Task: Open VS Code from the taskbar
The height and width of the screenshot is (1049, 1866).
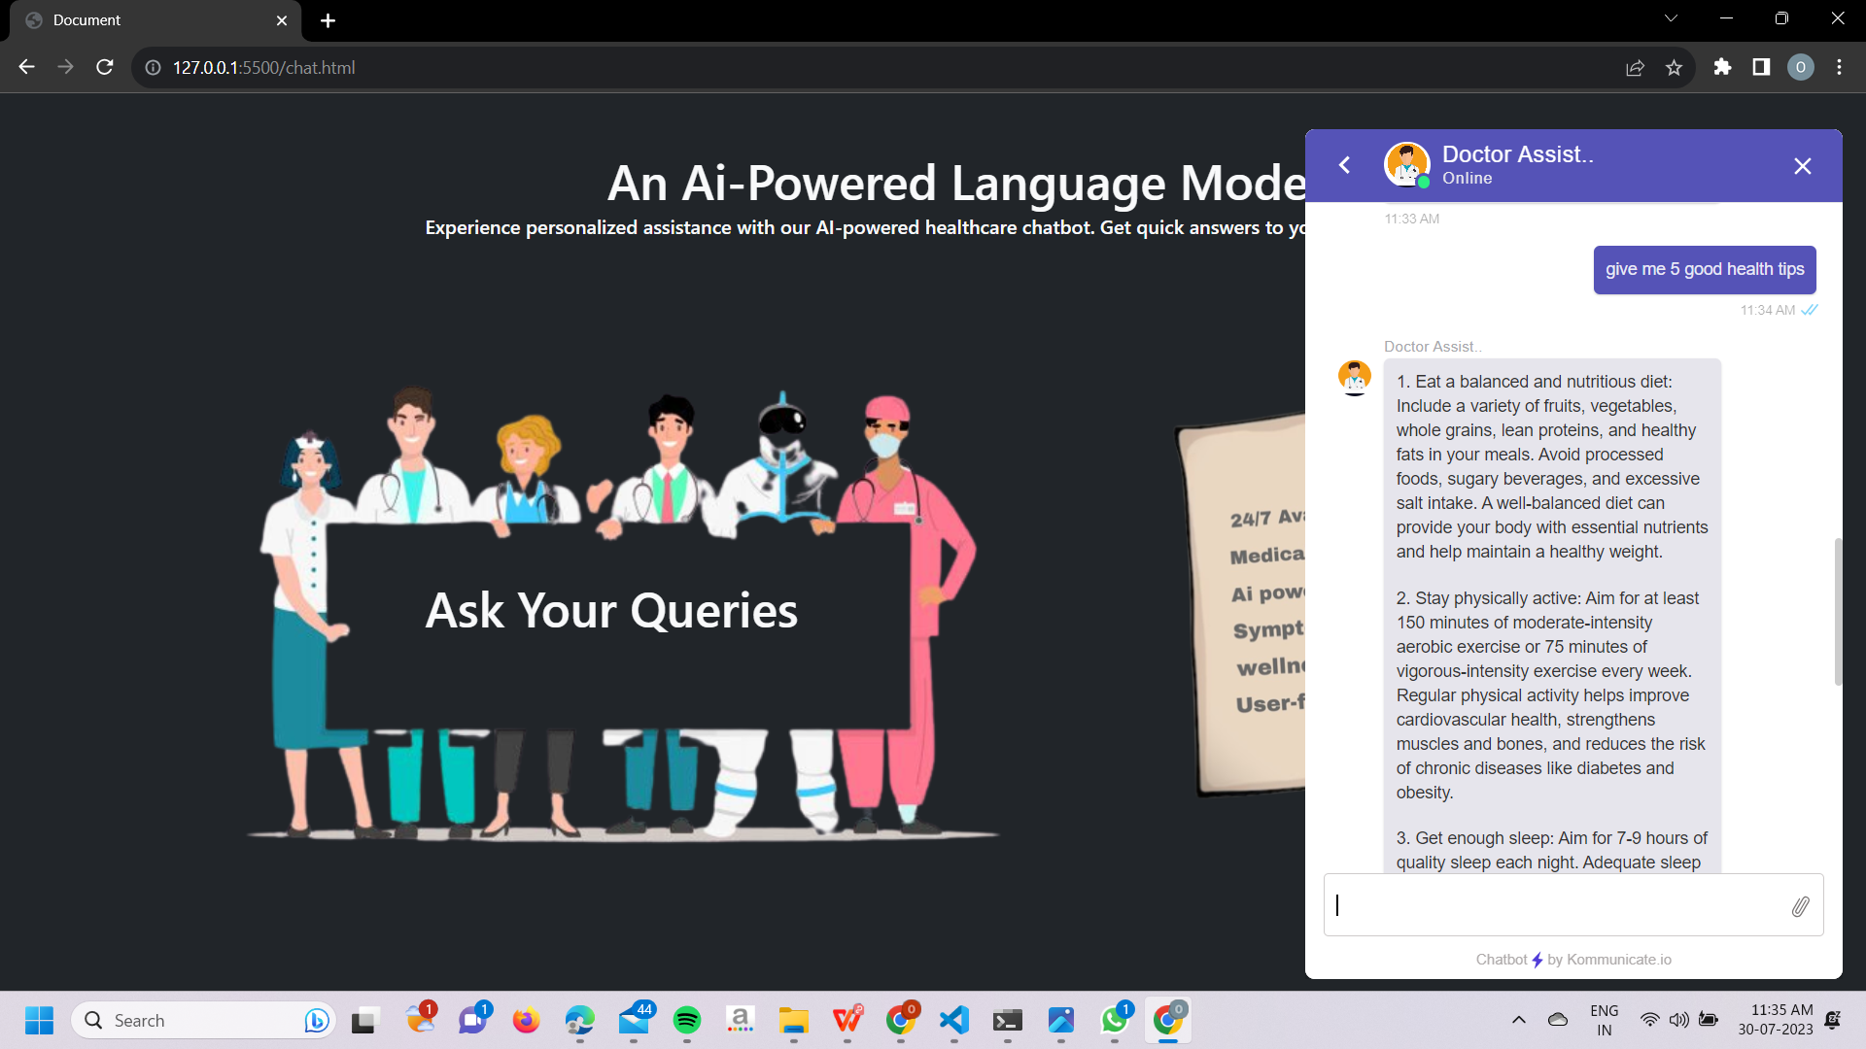Action: [x=954, y=1020]
